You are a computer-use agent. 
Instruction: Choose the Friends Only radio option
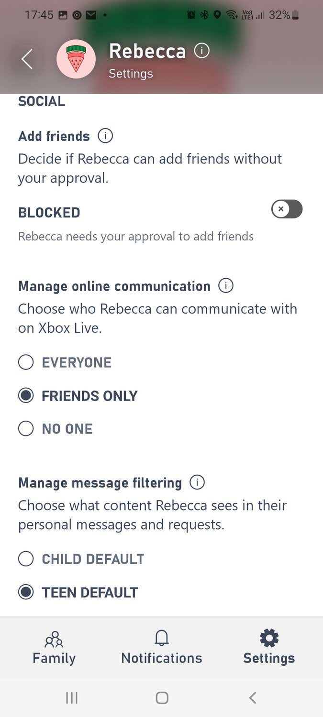pyautogui.click(x=26, y=396)
